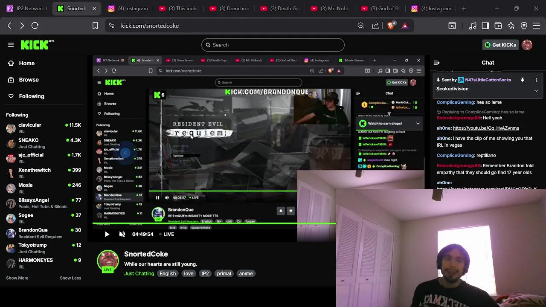This screenshot has width=546, height=307.
Task: Open the Just Chatting category link
Action: pyautogui.click(x=139, y=273)
